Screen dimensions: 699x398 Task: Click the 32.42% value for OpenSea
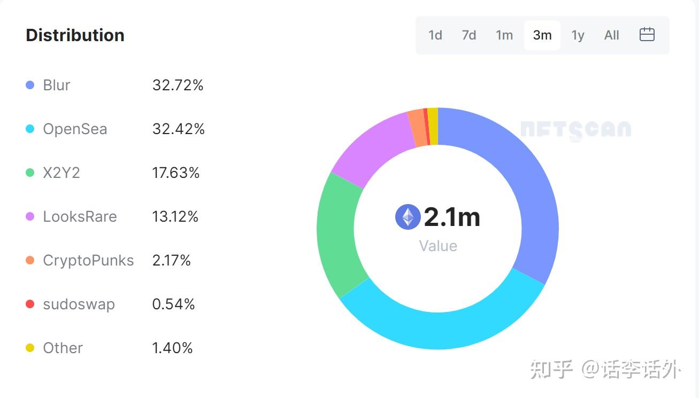[178, 129]
